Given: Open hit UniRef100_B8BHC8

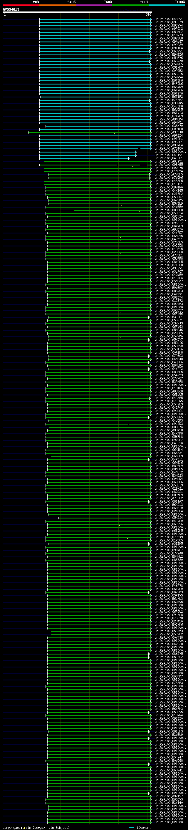Looking at the screenshot, I should tap(168, 210).
